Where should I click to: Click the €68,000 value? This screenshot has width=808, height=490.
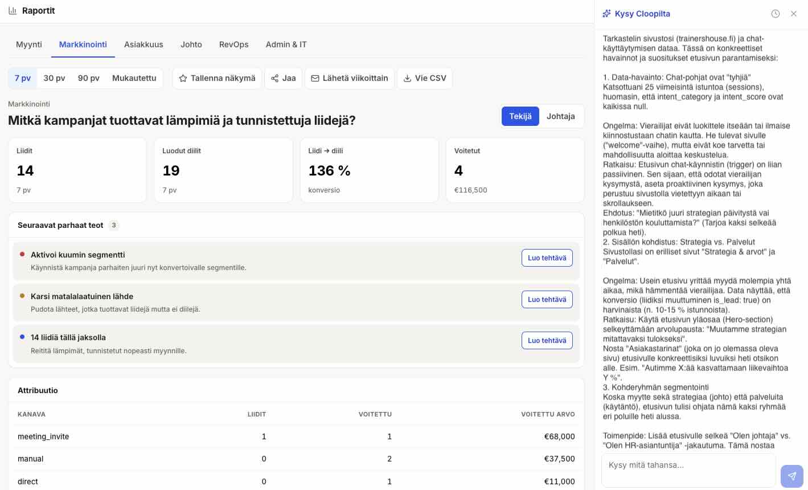point(560,436)
